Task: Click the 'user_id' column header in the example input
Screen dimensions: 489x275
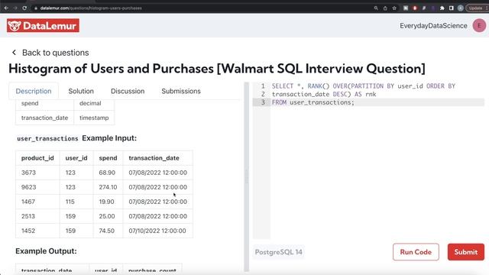Action: [76, 158]
